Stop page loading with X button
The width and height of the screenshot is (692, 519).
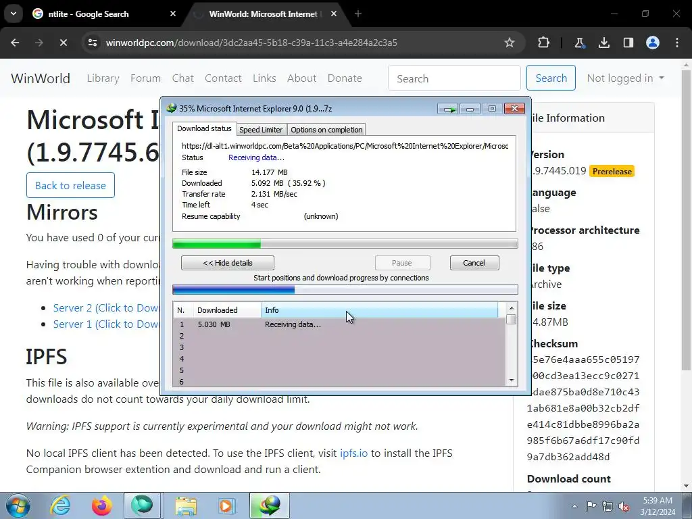click(63, 43)
